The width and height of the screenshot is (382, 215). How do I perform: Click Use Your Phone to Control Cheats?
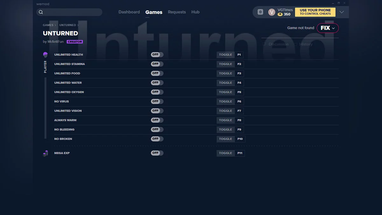pos(315,12)
